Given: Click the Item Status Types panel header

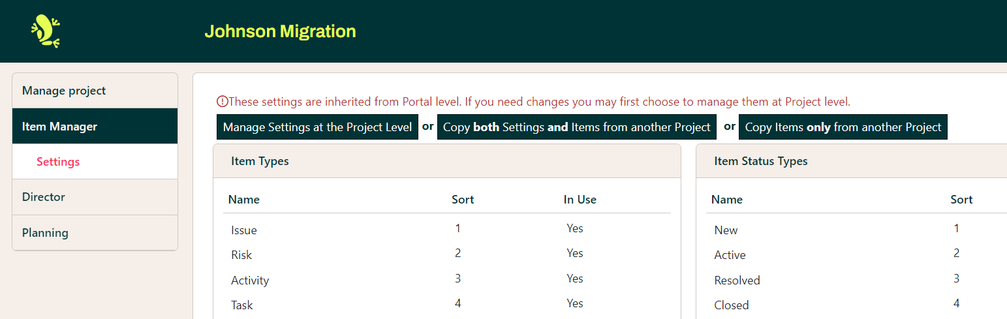Looking at the screenshot, I should [760, 161].
